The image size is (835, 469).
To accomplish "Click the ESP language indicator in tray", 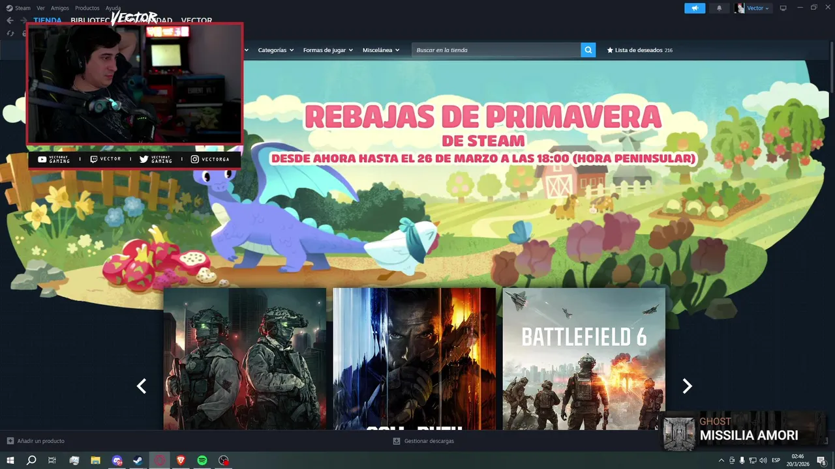I will tap(776, 461).
